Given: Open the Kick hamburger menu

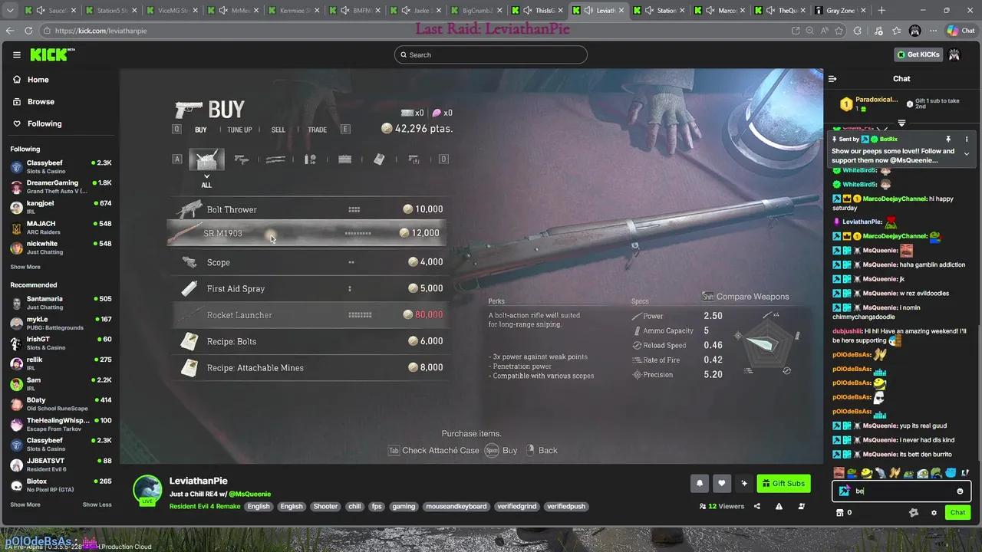Looking at the screenshot, I should [x=16, y=55].
